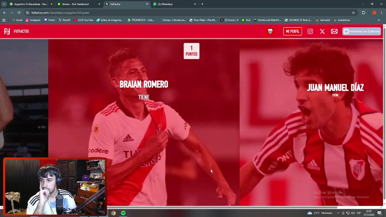Screen dimensions: 386x217
Task: Open the River Plate Plantilla bookmark
Action: pyautogui.click(x=203, y=20)
